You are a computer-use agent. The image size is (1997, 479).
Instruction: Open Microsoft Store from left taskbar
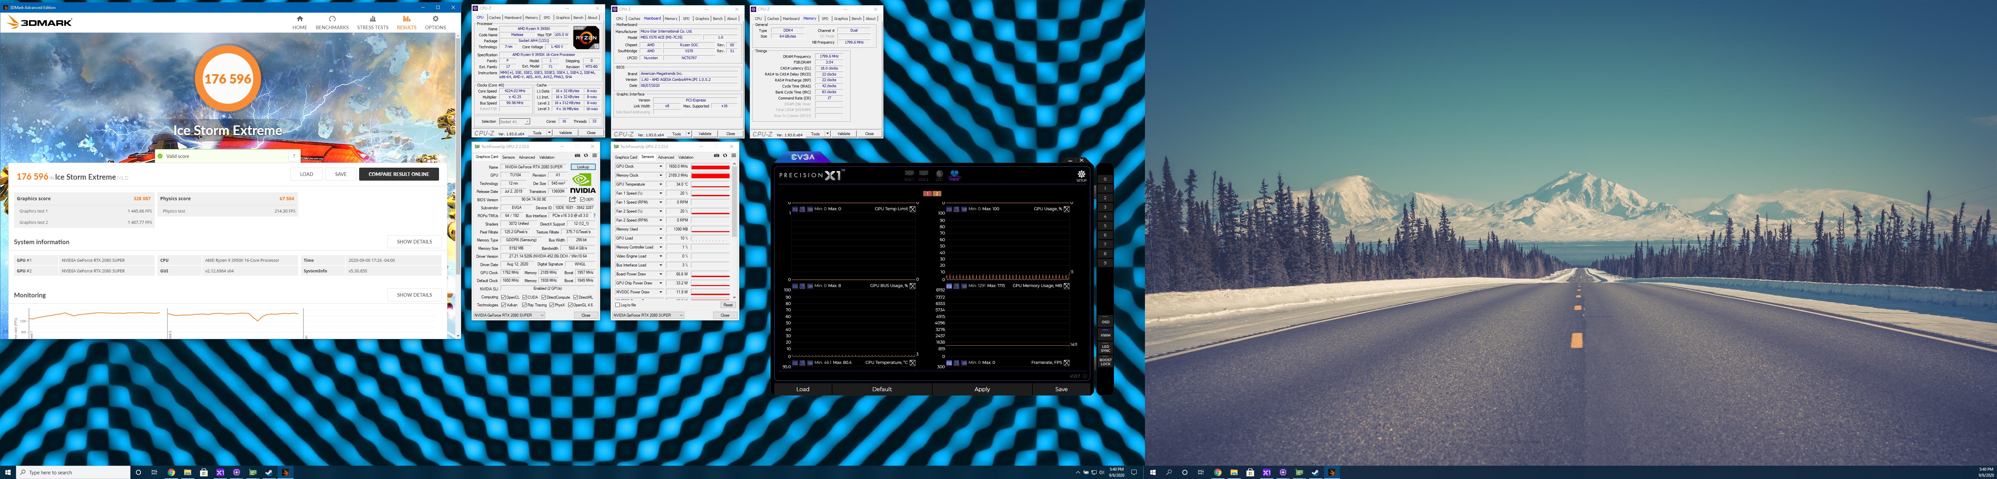pos(204,472)
